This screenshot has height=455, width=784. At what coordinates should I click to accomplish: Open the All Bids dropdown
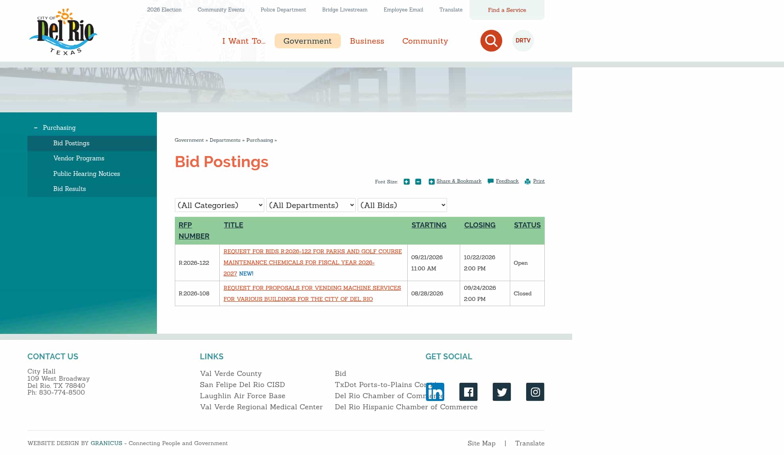click(402, 205)
